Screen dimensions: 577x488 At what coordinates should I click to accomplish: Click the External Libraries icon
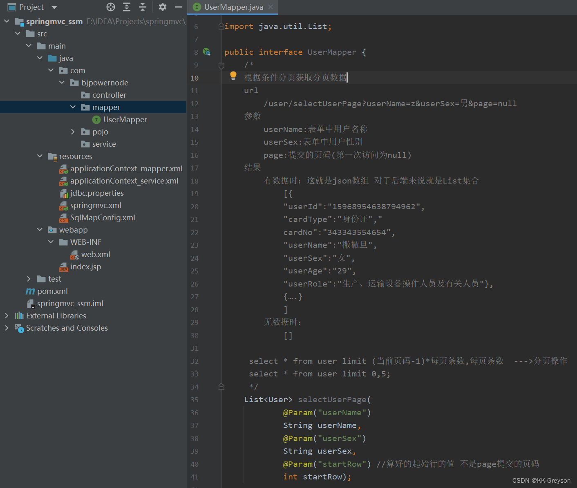[x=19, y=316]
